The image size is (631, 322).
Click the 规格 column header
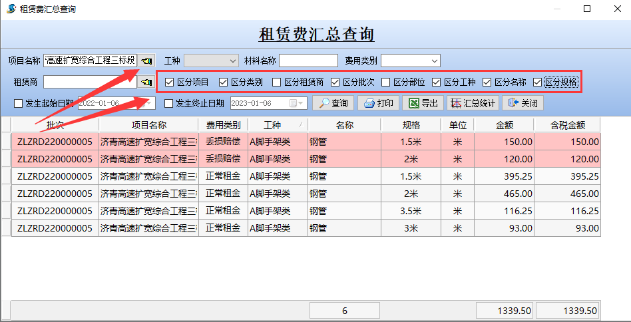(411, 124)
